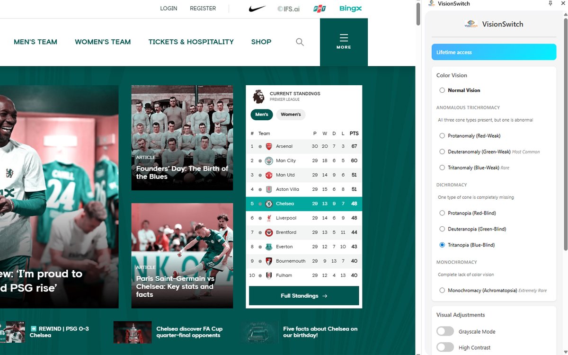Screen dimensions: 568x355
Task: Select Normal Vision radio button
Action: pyautogui.click(x=442, y=90)
